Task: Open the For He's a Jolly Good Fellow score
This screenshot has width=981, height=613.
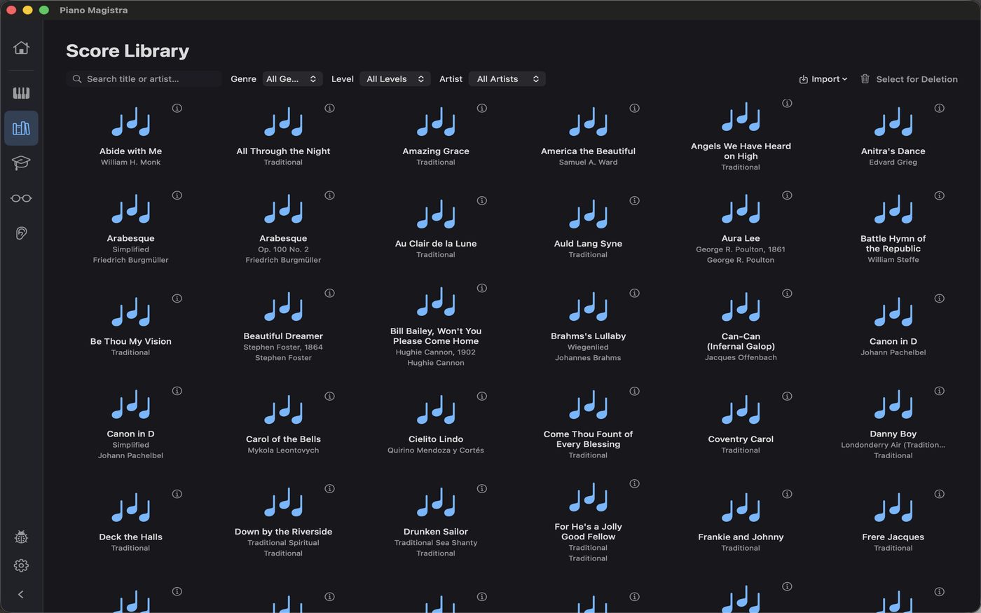Action: [x=589, y=497]
